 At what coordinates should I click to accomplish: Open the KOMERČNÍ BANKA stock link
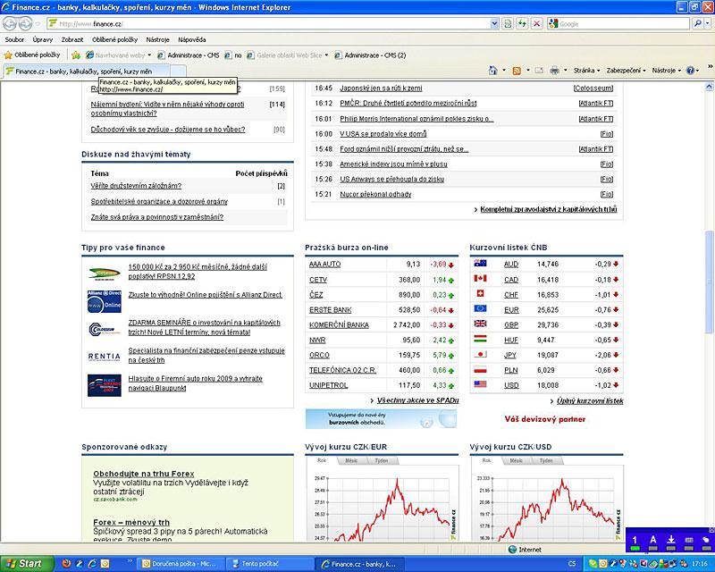[x=339, y=324]
